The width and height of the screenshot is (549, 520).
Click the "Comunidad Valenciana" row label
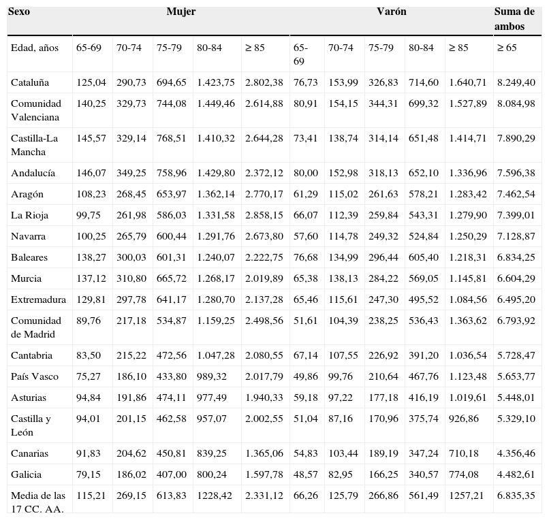[36, 110]
